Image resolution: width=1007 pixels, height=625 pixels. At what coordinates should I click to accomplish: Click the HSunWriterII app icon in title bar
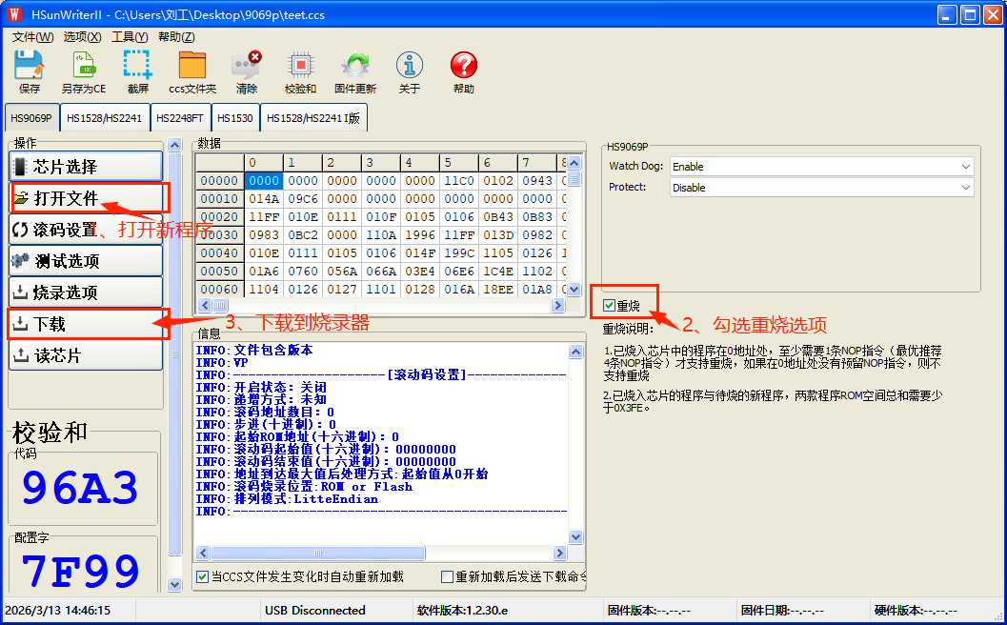click(15, 14)
